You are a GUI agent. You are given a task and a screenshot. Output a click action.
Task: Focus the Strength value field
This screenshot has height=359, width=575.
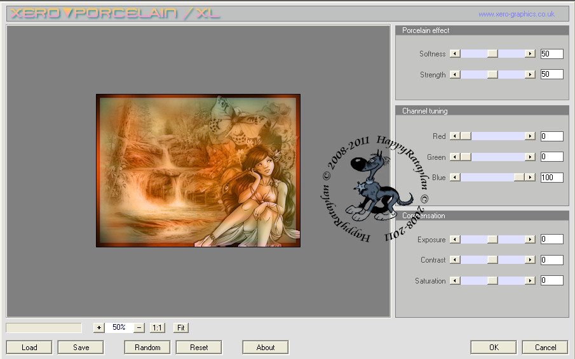(x=552, y=74)
